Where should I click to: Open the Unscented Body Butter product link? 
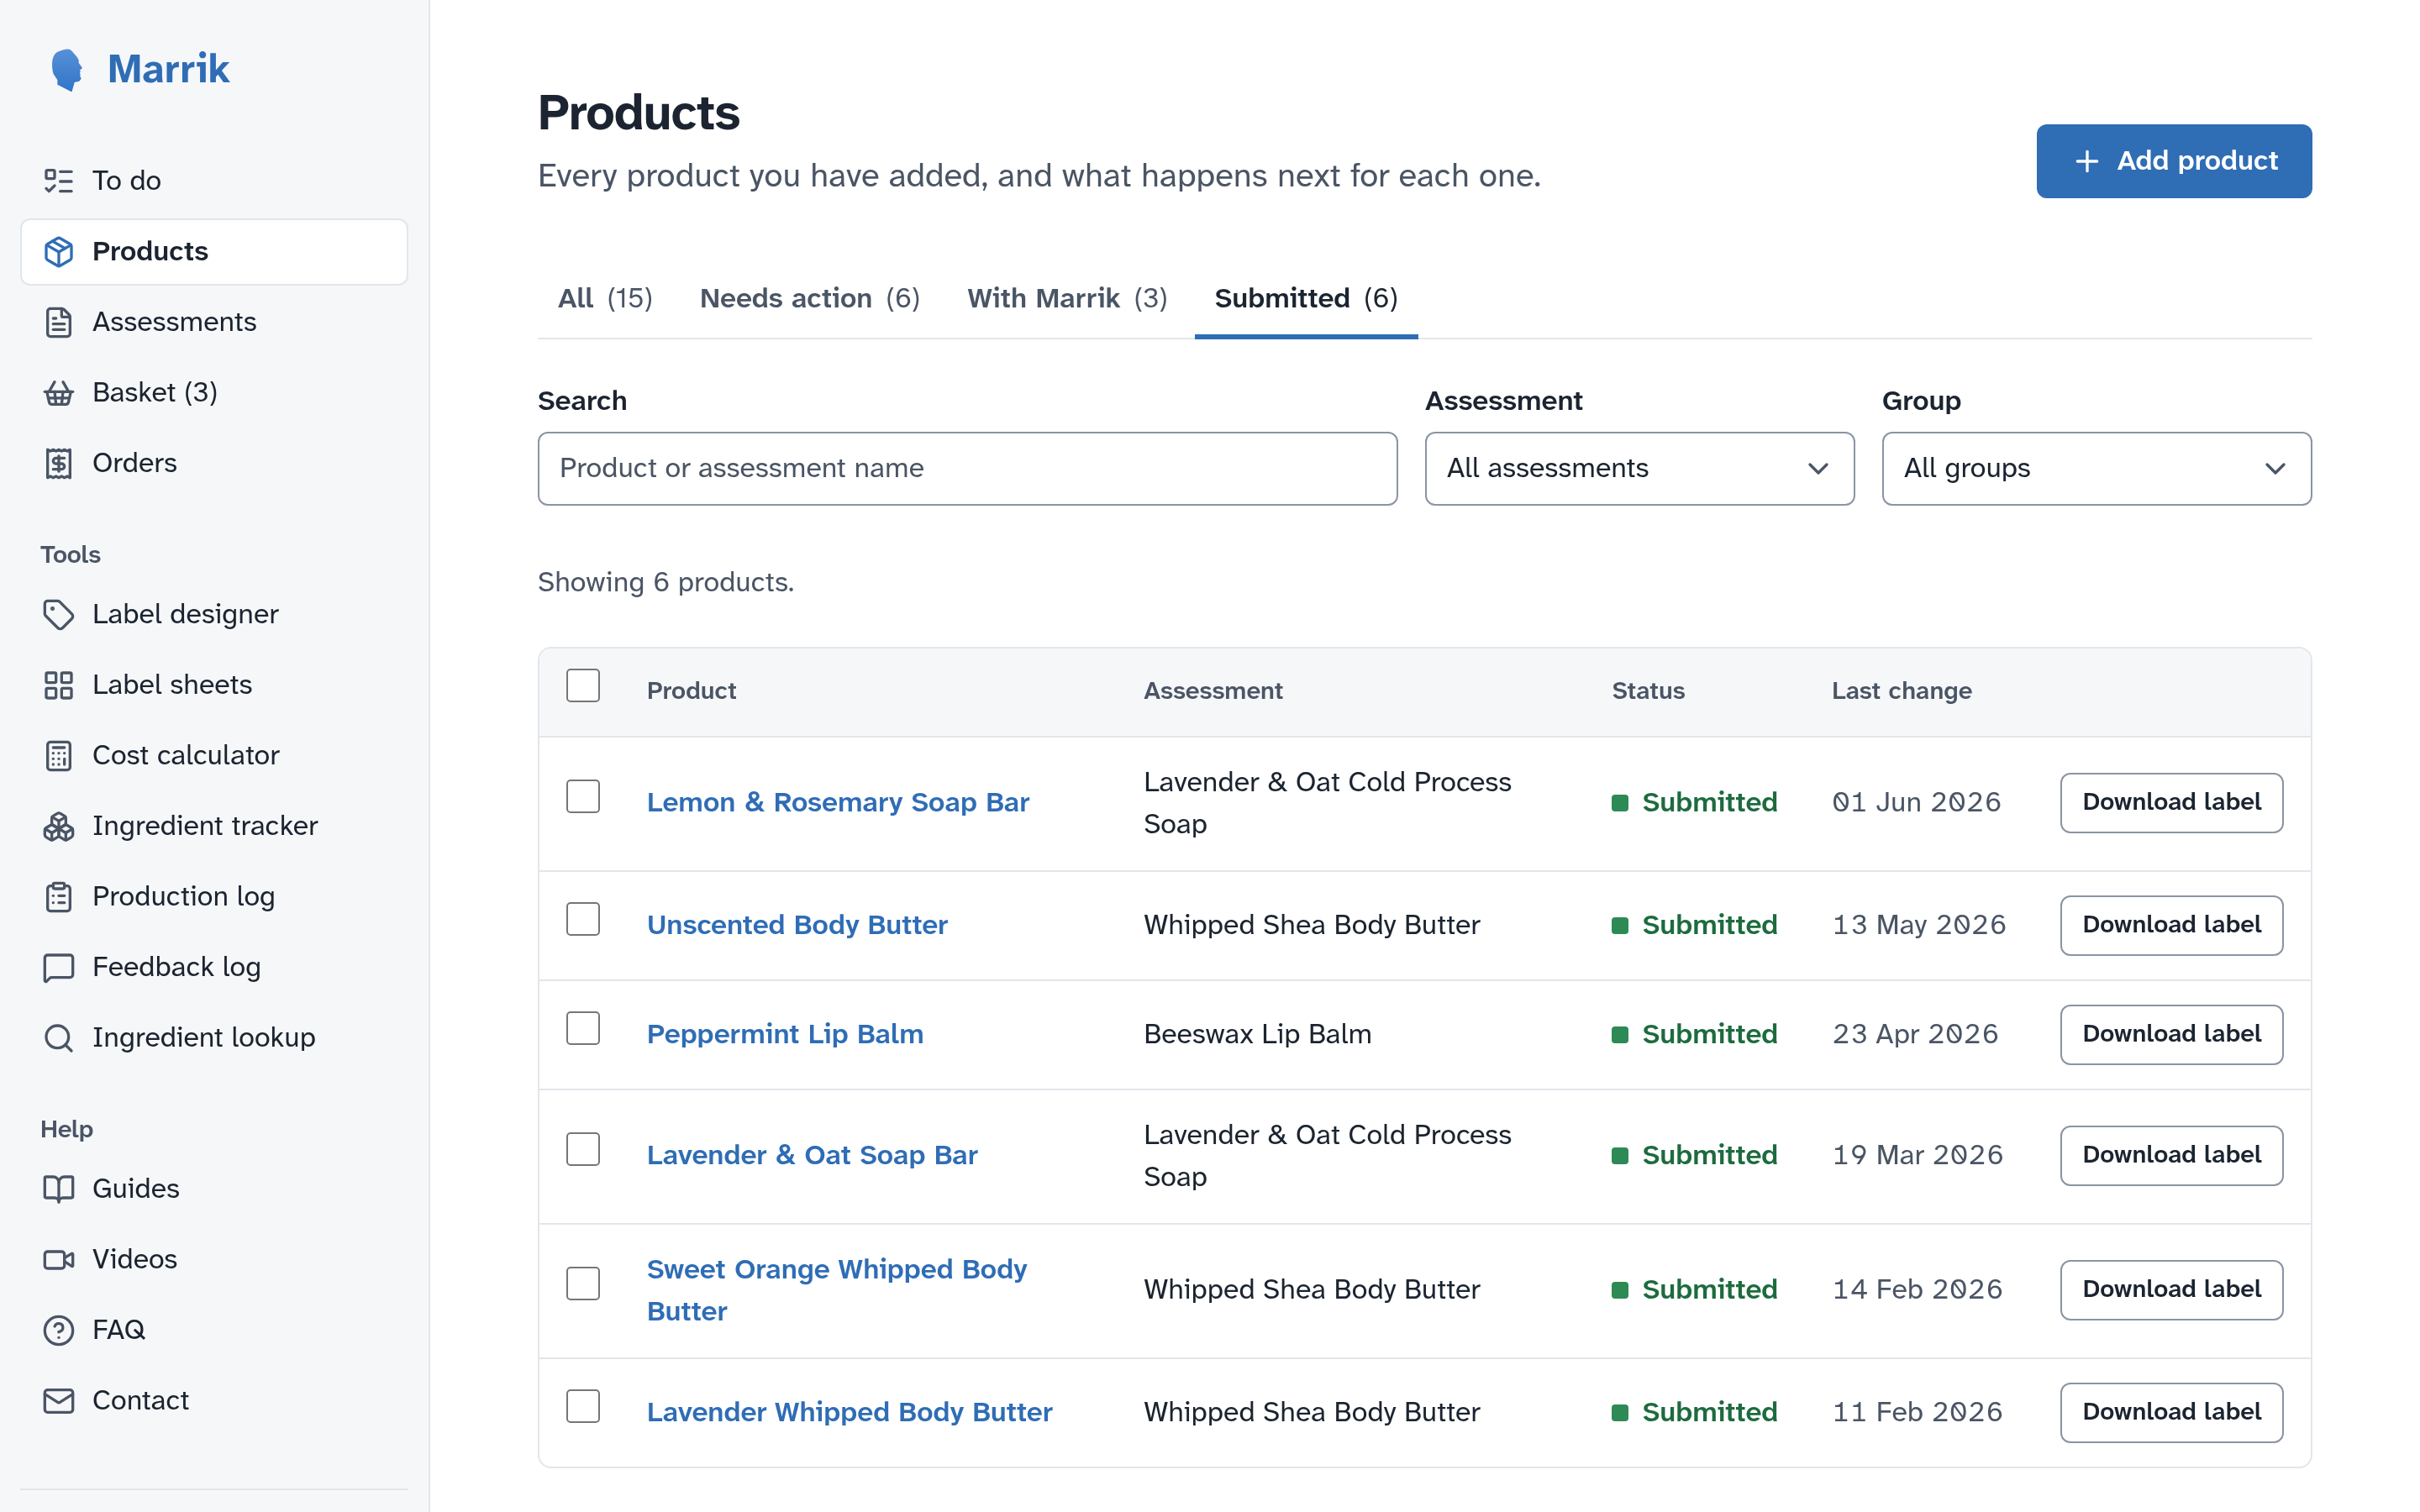797,925
